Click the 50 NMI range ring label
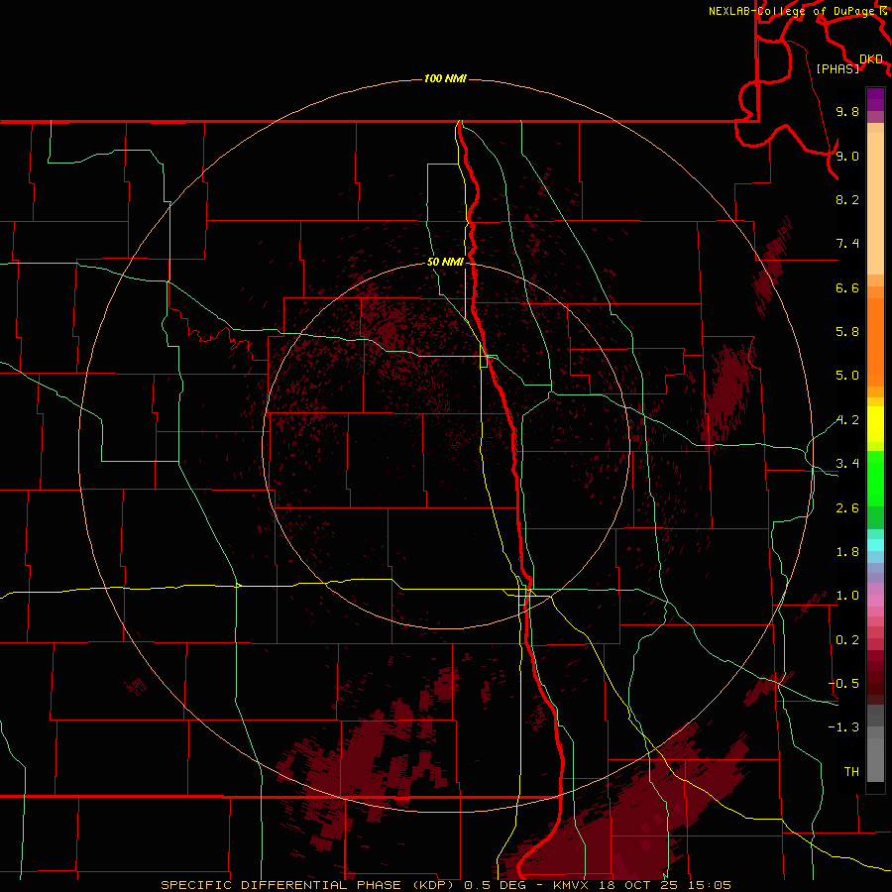The width and height of the screenshot is (892, 892). pyautogui.click(x=445, y=262)
